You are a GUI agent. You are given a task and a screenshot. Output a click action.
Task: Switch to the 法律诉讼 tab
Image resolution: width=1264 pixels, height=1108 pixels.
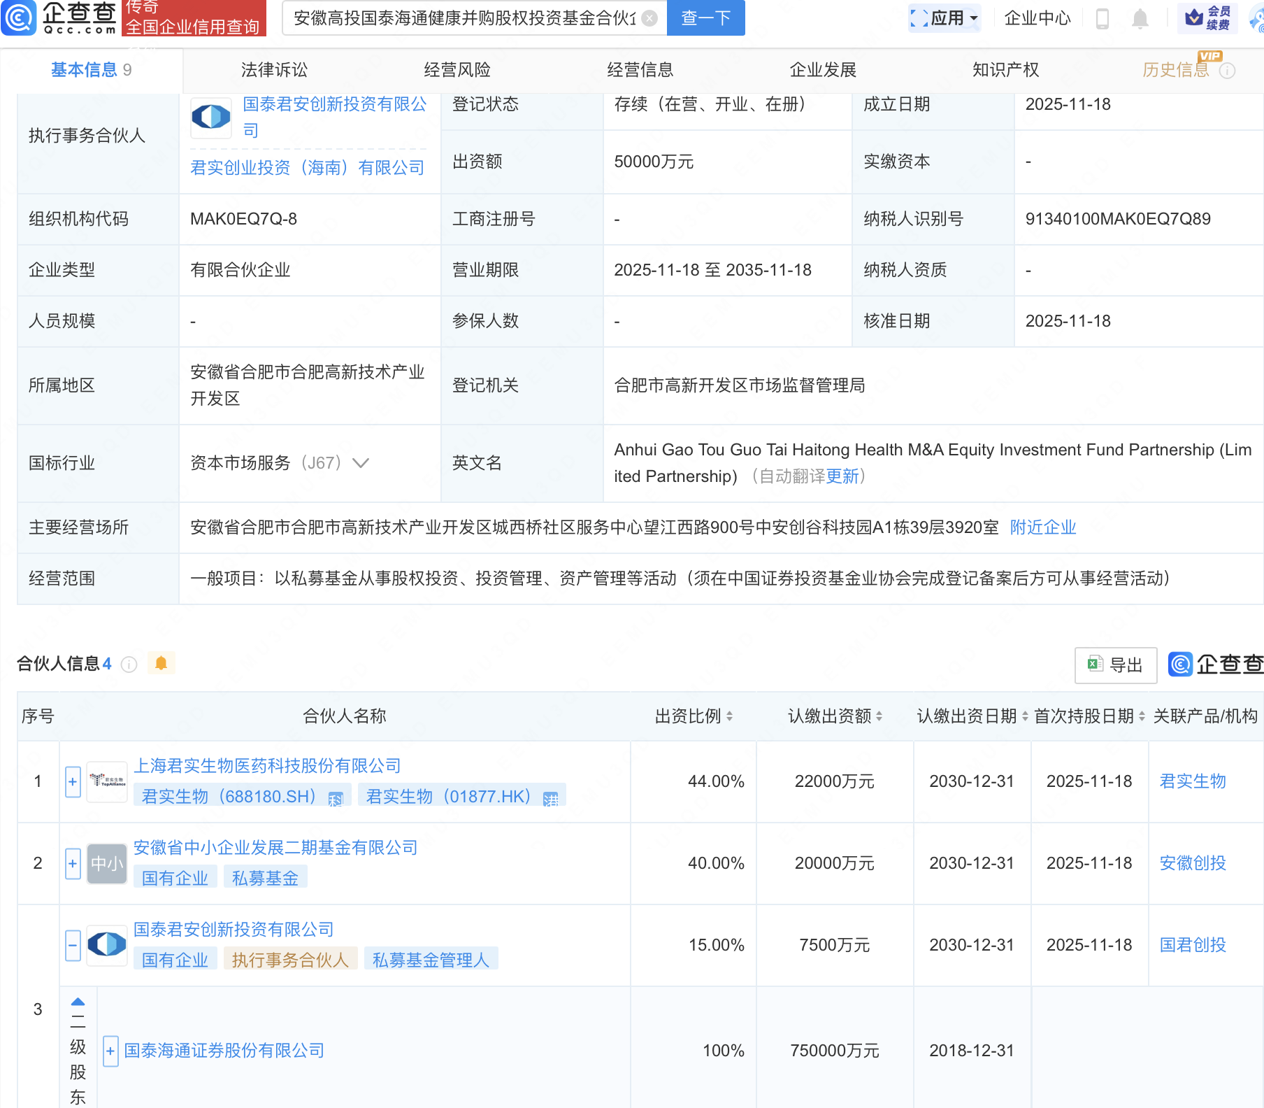pos(274,70)
